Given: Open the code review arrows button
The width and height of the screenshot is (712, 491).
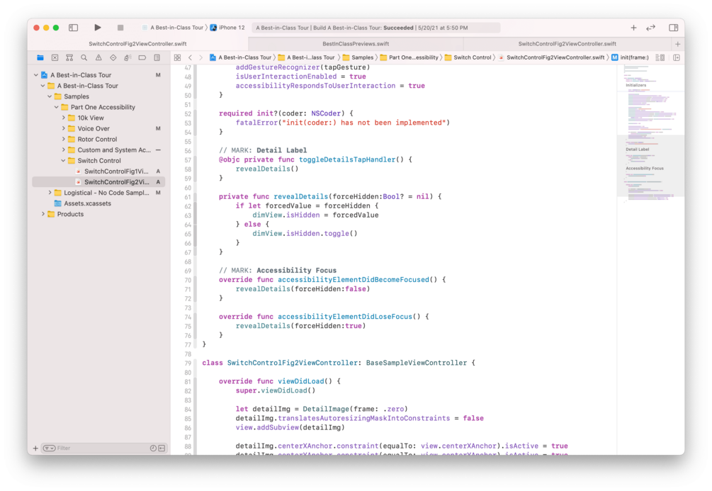Looking at the screenshot, I should [x=650, y=28].
